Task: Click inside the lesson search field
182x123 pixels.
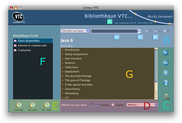Action: [x=114, y=31]
